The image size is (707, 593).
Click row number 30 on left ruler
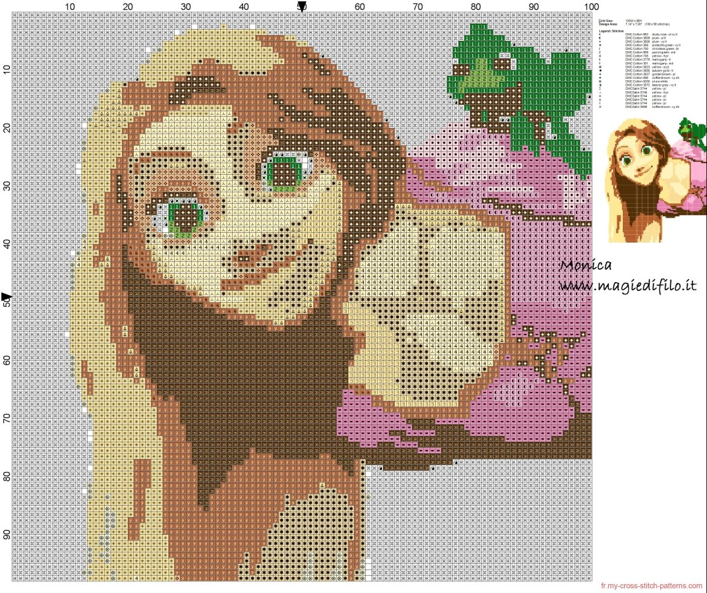pos(6,186)
